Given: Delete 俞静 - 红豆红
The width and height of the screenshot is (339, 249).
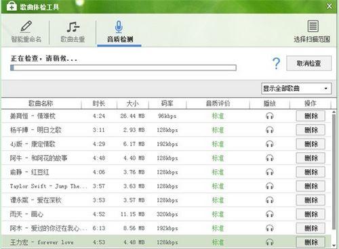Looking at the screenshot, I should [x=311, y=173].
